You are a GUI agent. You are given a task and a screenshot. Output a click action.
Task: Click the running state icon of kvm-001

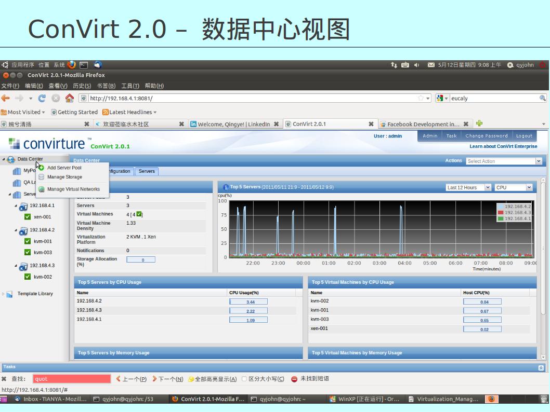click(x=28, y=241)
